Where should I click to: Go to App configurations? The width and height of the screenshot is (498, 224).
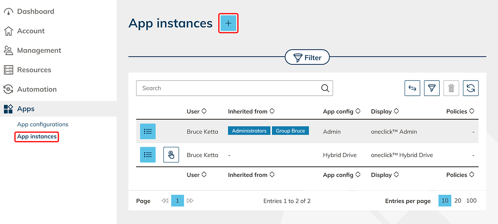point(43,124)
